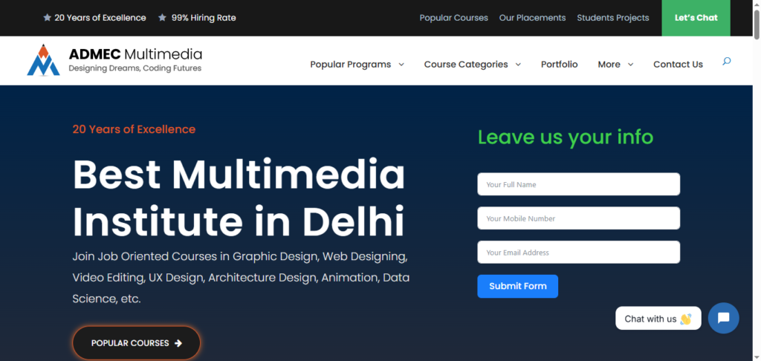Expand the More menu chevron
Screen dimensions: 761x361
tap(630, 65)
